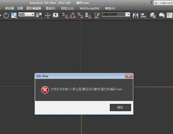Toggle the Percent Snap icon
Viewport: 173px width, 134px height.
point(80,15)
